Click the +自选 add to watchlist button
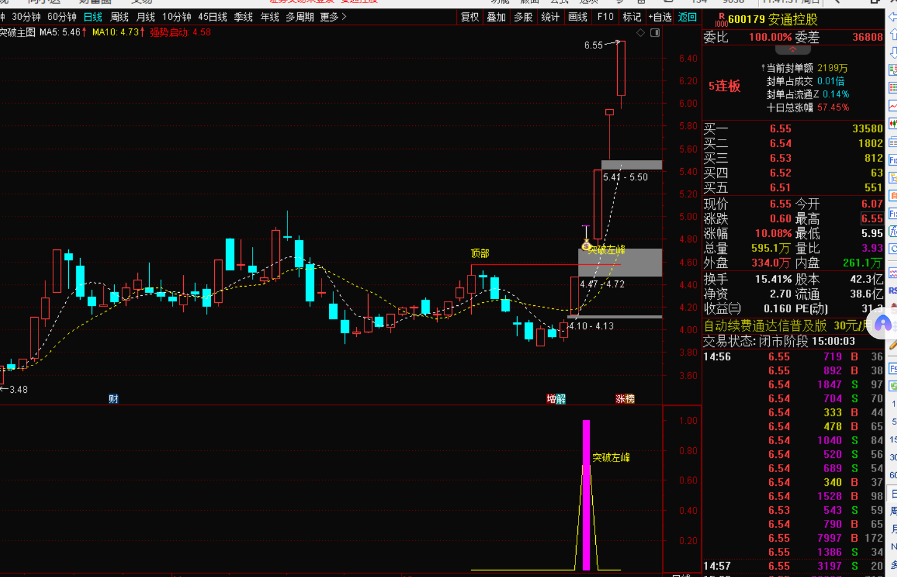Image resolution: width=897 pixels, height=577 pixels. pyautogui.click(x=659, y=17)
